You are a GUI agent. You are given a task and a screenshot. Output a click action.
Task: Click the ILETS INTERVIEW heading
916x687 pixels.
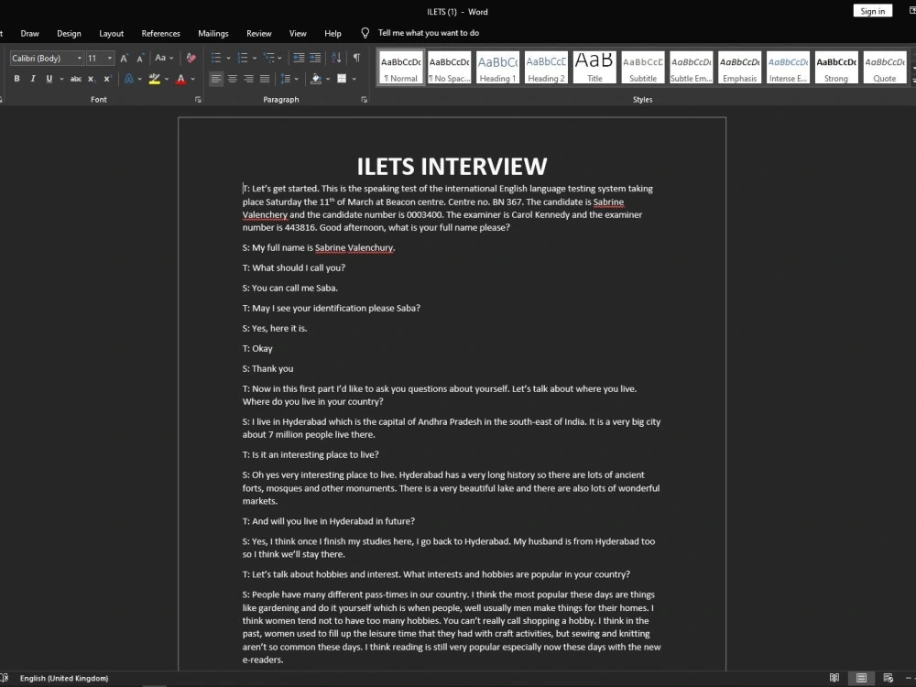click(x=452, y=167)
